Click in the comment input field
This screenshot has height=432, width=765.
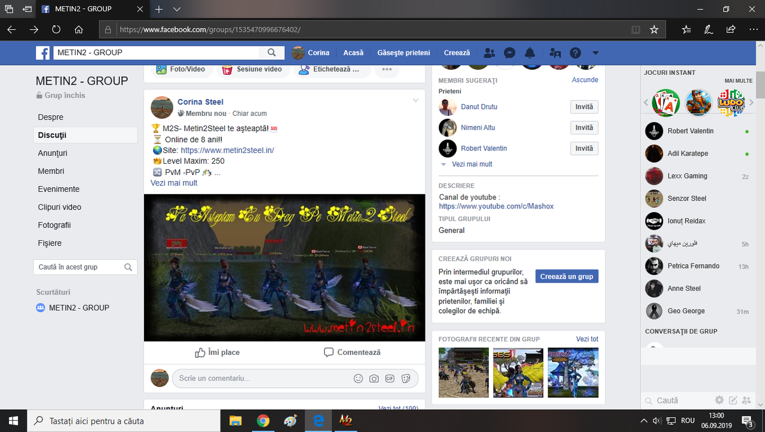click(x=295, y=378)
